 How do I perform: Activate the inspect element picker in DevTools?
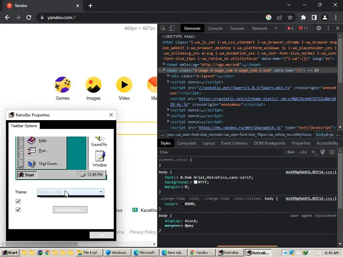163,28
